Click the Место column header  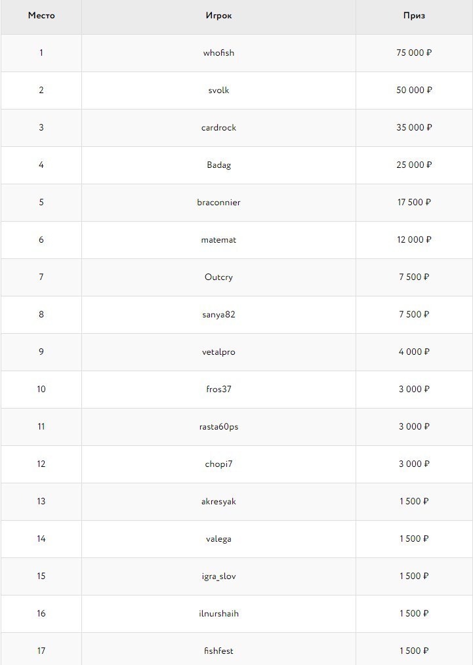click(41, 16)
